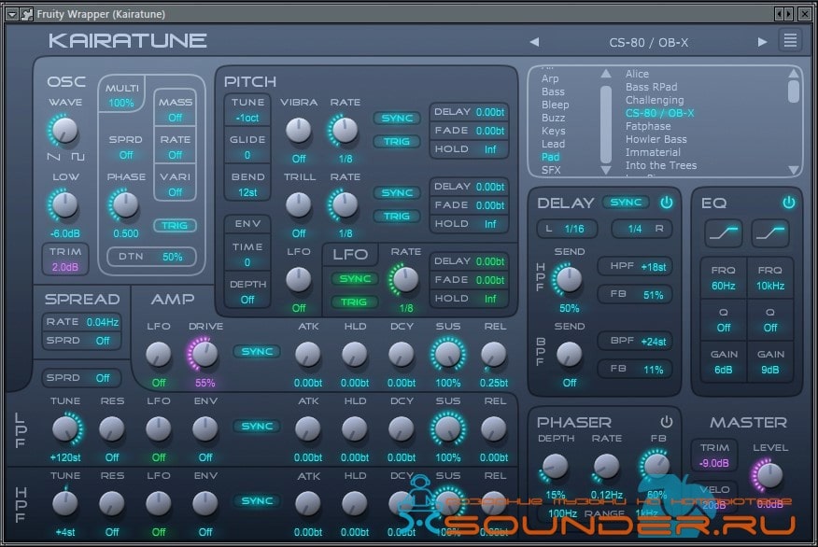Toggle the LFO SYNC button

(354, 279)
